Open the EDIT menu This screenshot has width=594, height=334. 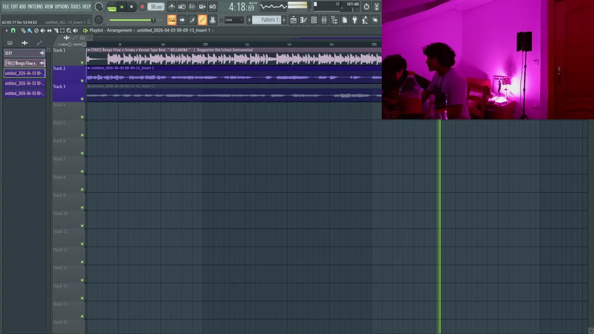click(14, 6)
